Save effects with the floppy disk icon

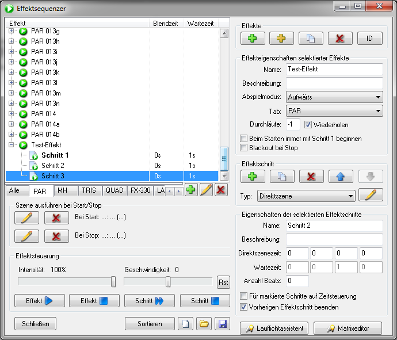pyautogui.click(x=221, y=324)
